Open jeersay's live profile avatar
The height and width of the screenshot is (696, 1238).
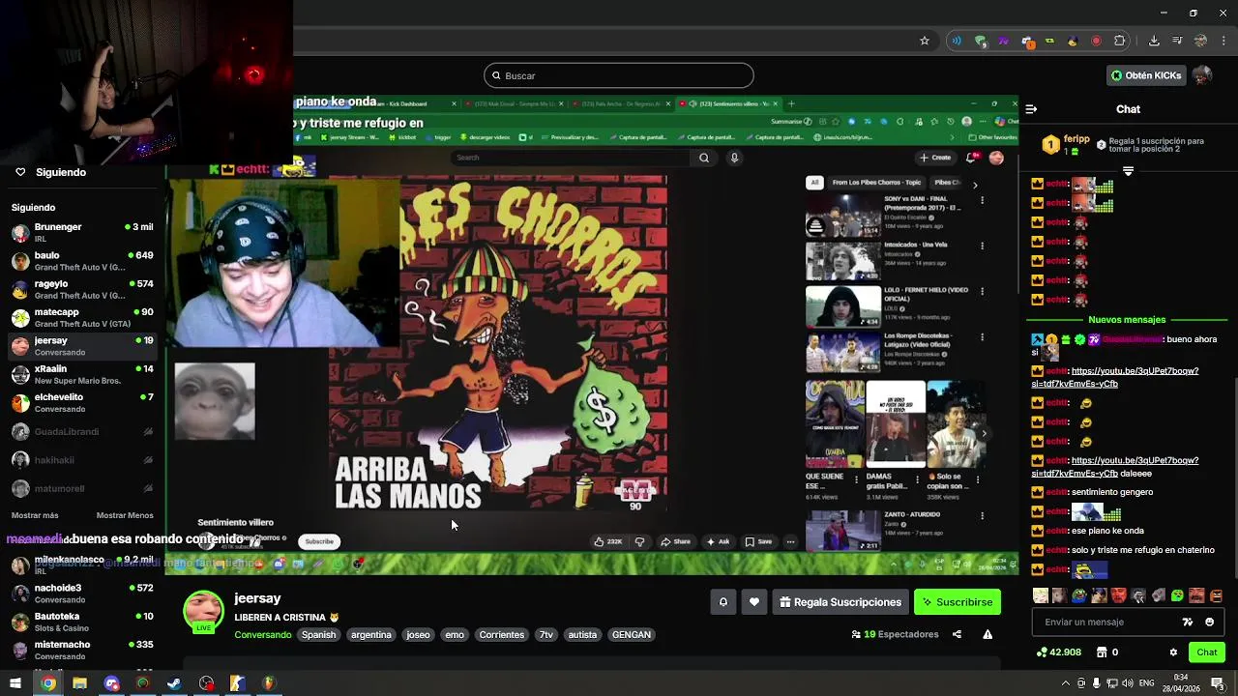tap(203, 611)
